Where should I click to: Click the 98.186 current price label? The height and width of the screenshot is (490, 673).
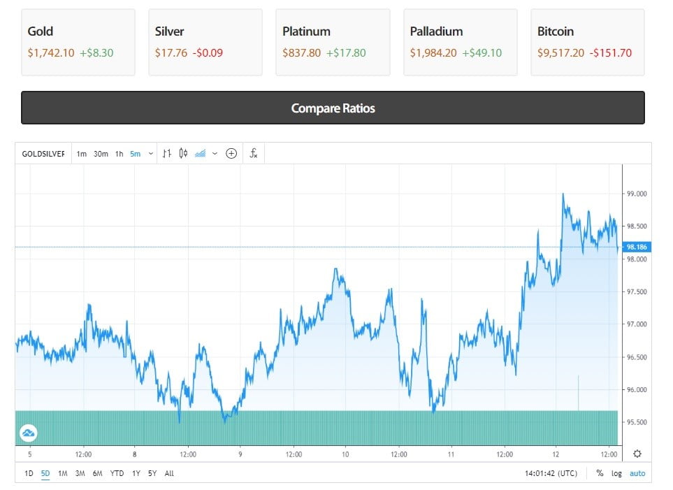(635, 247)
